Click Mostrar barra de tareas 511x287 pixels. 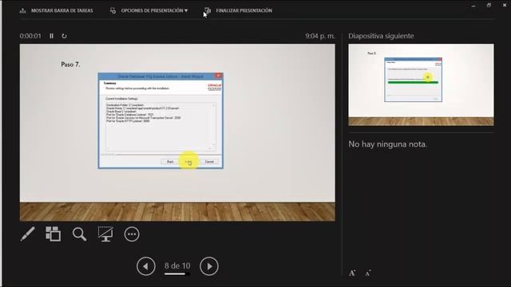click(x=57, y=10)
